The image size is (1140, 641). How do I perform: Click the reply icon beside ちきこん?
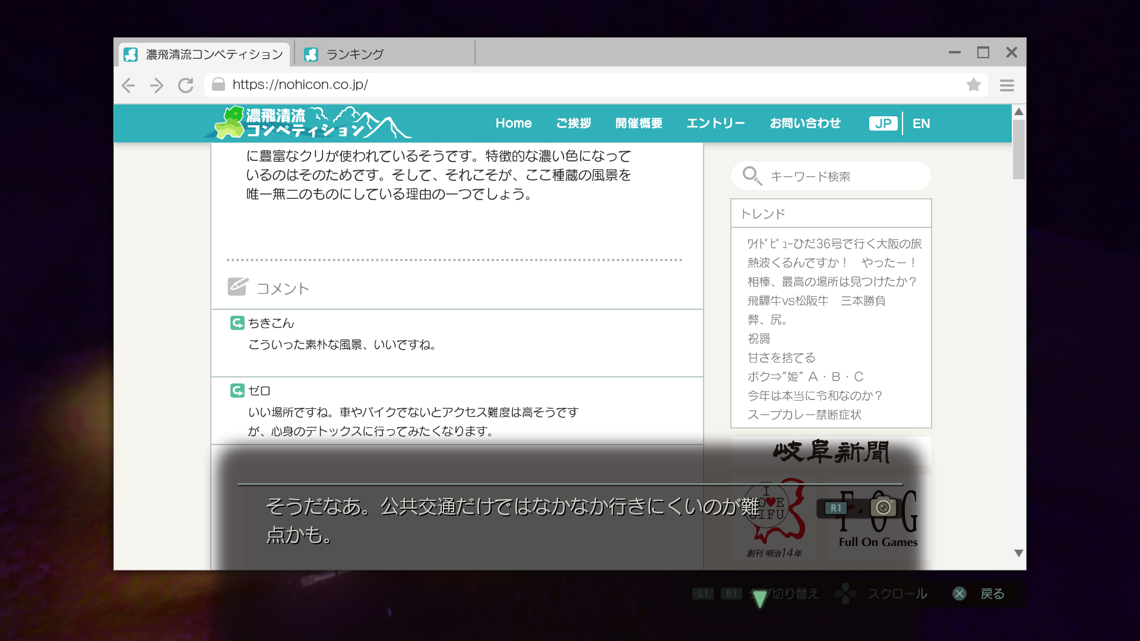click(237, 323)
